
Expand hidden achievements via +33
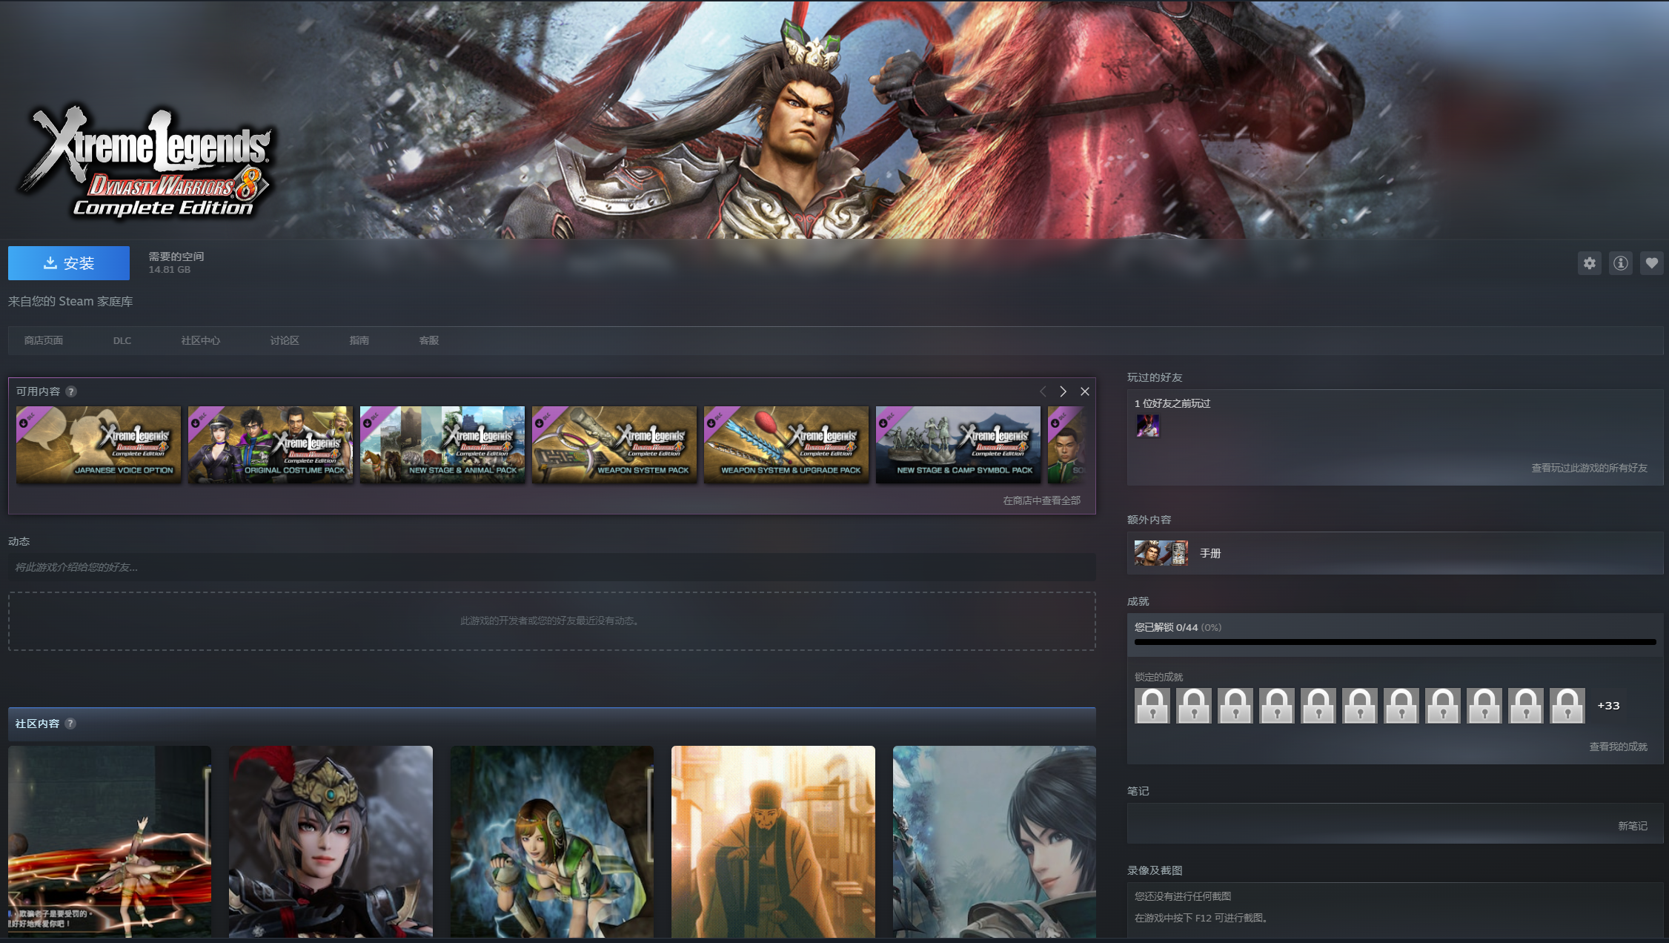[1608, 706]
